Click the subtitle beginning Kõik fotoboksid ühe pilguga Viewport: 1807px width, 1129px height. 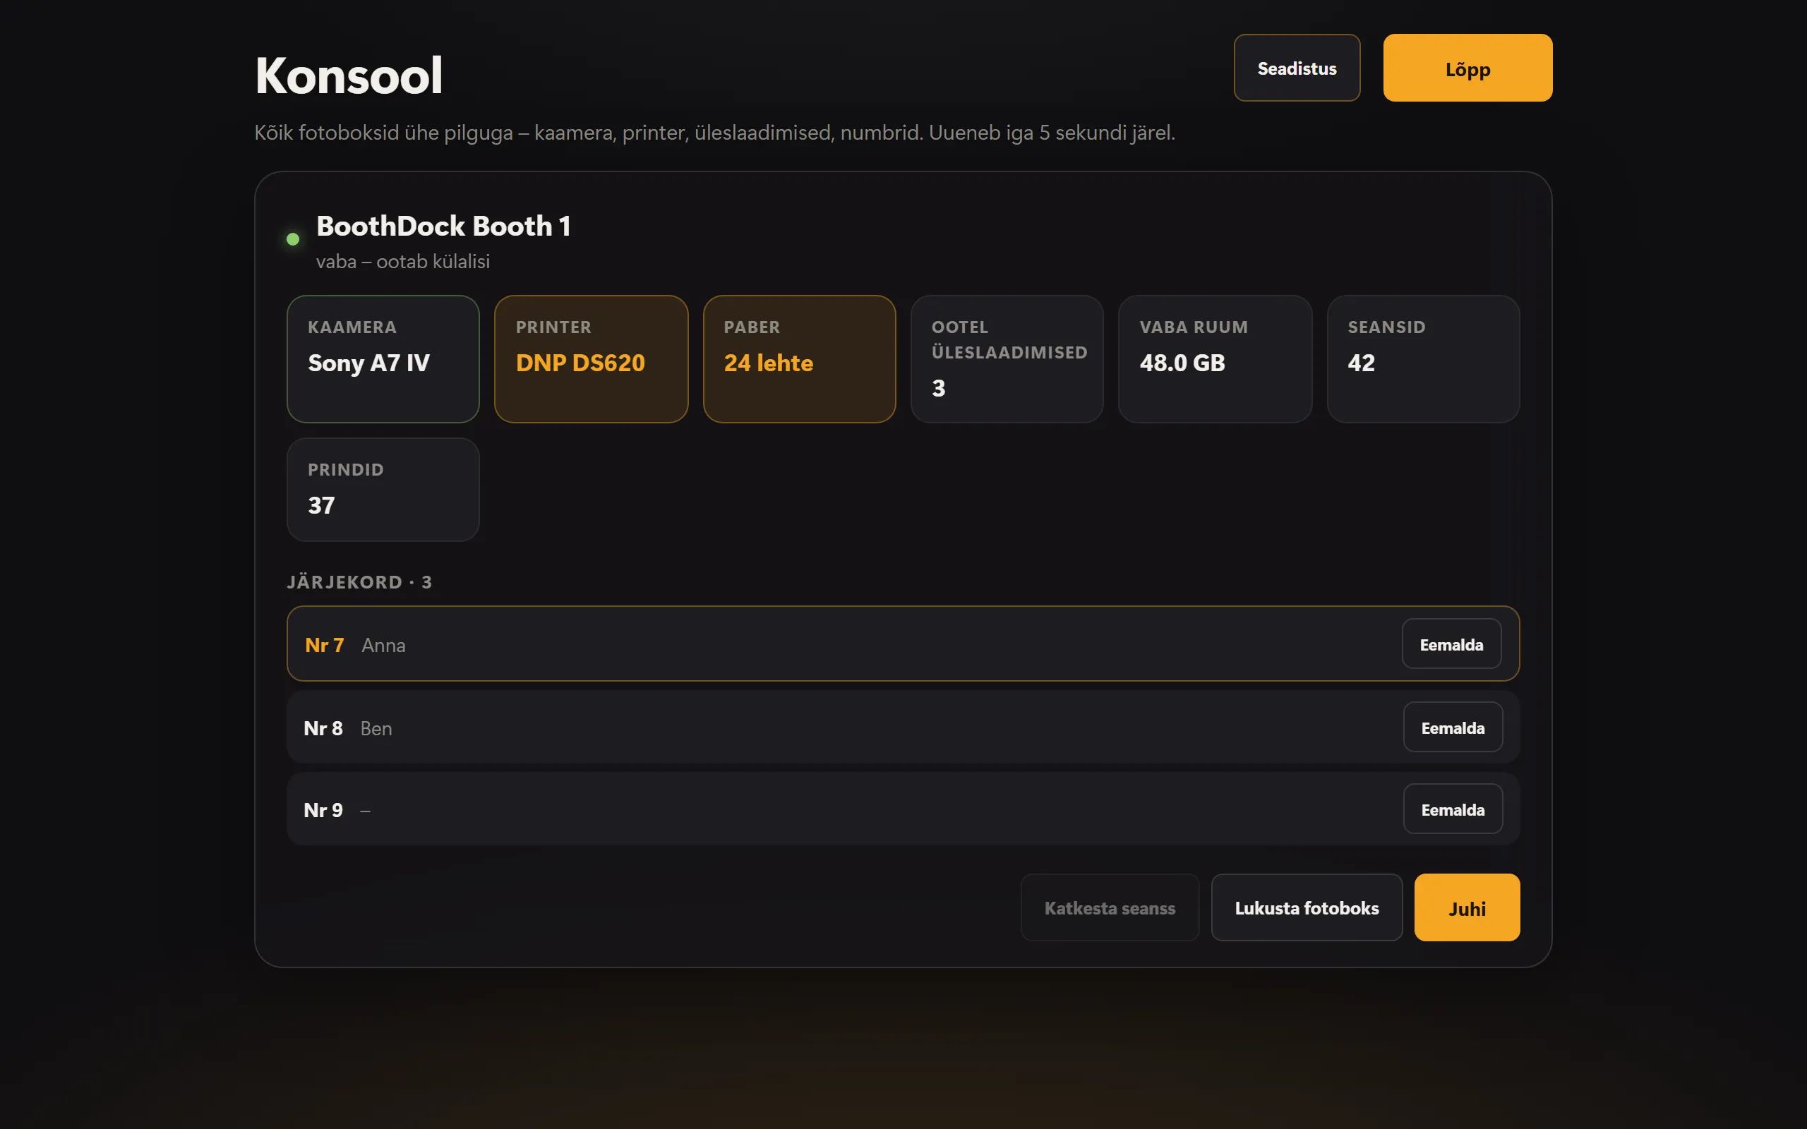[714, 133]
